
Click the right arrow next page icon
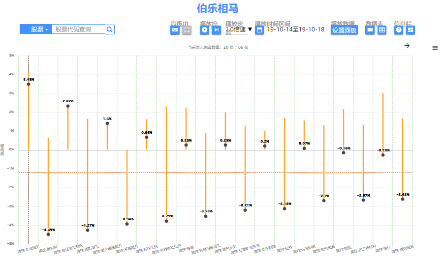[407, 46]
